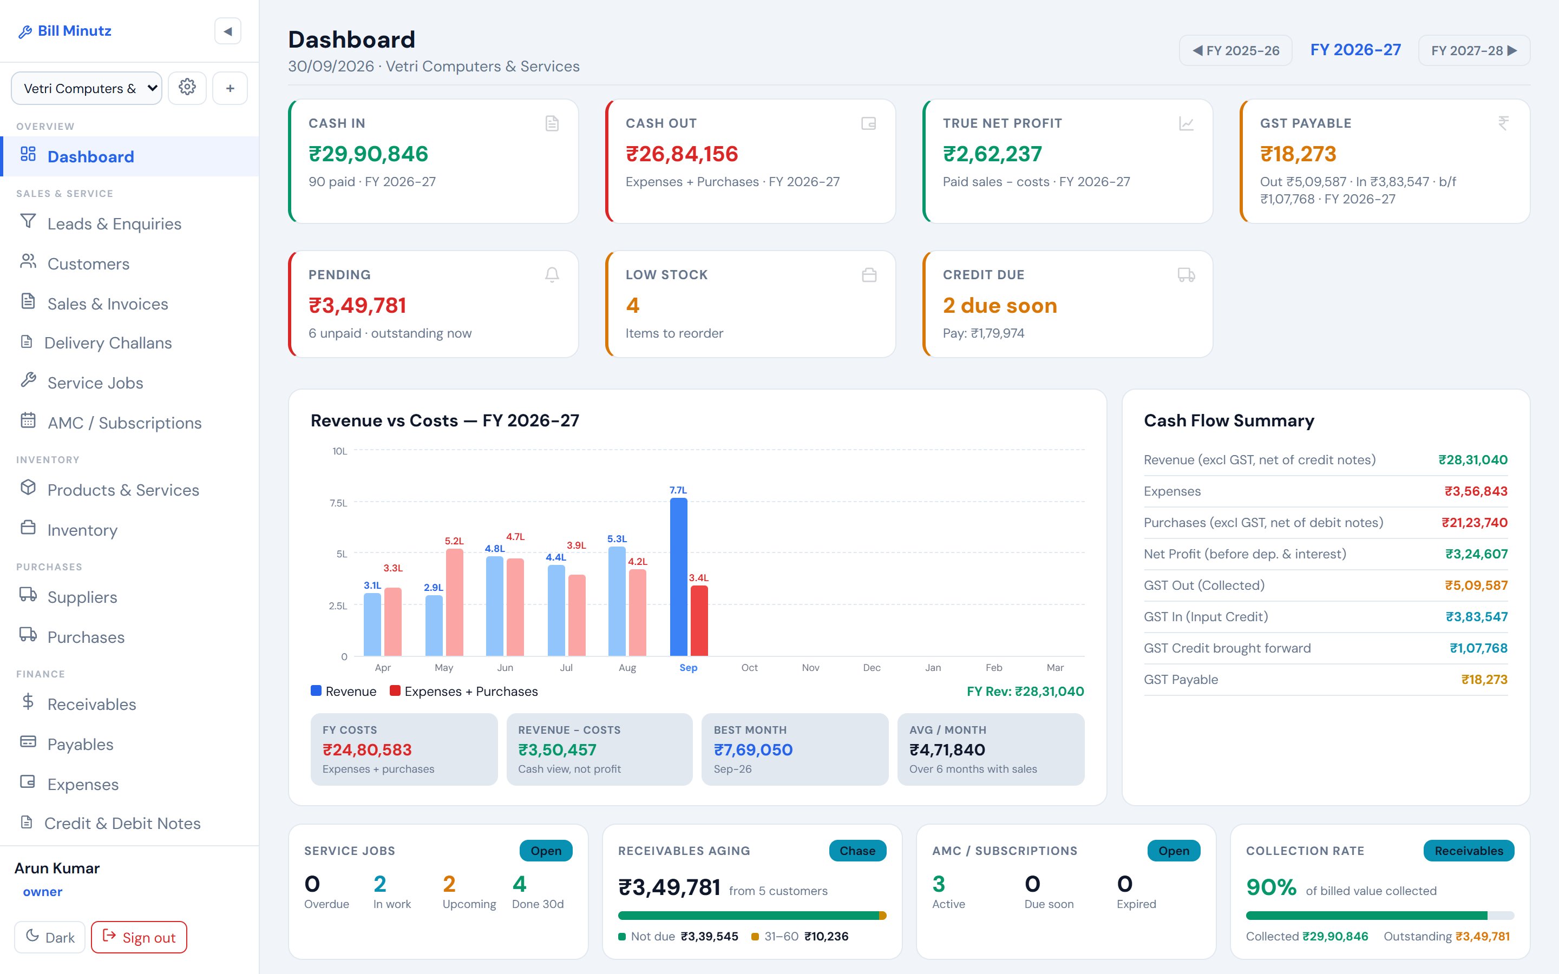Click the Sep revenue bar labeled 7.7L

pos(678,577)
